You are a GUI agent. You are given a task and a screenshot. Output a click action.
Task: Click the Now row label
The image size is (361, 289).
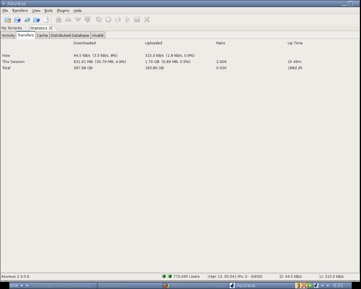(x=6, y=55)
